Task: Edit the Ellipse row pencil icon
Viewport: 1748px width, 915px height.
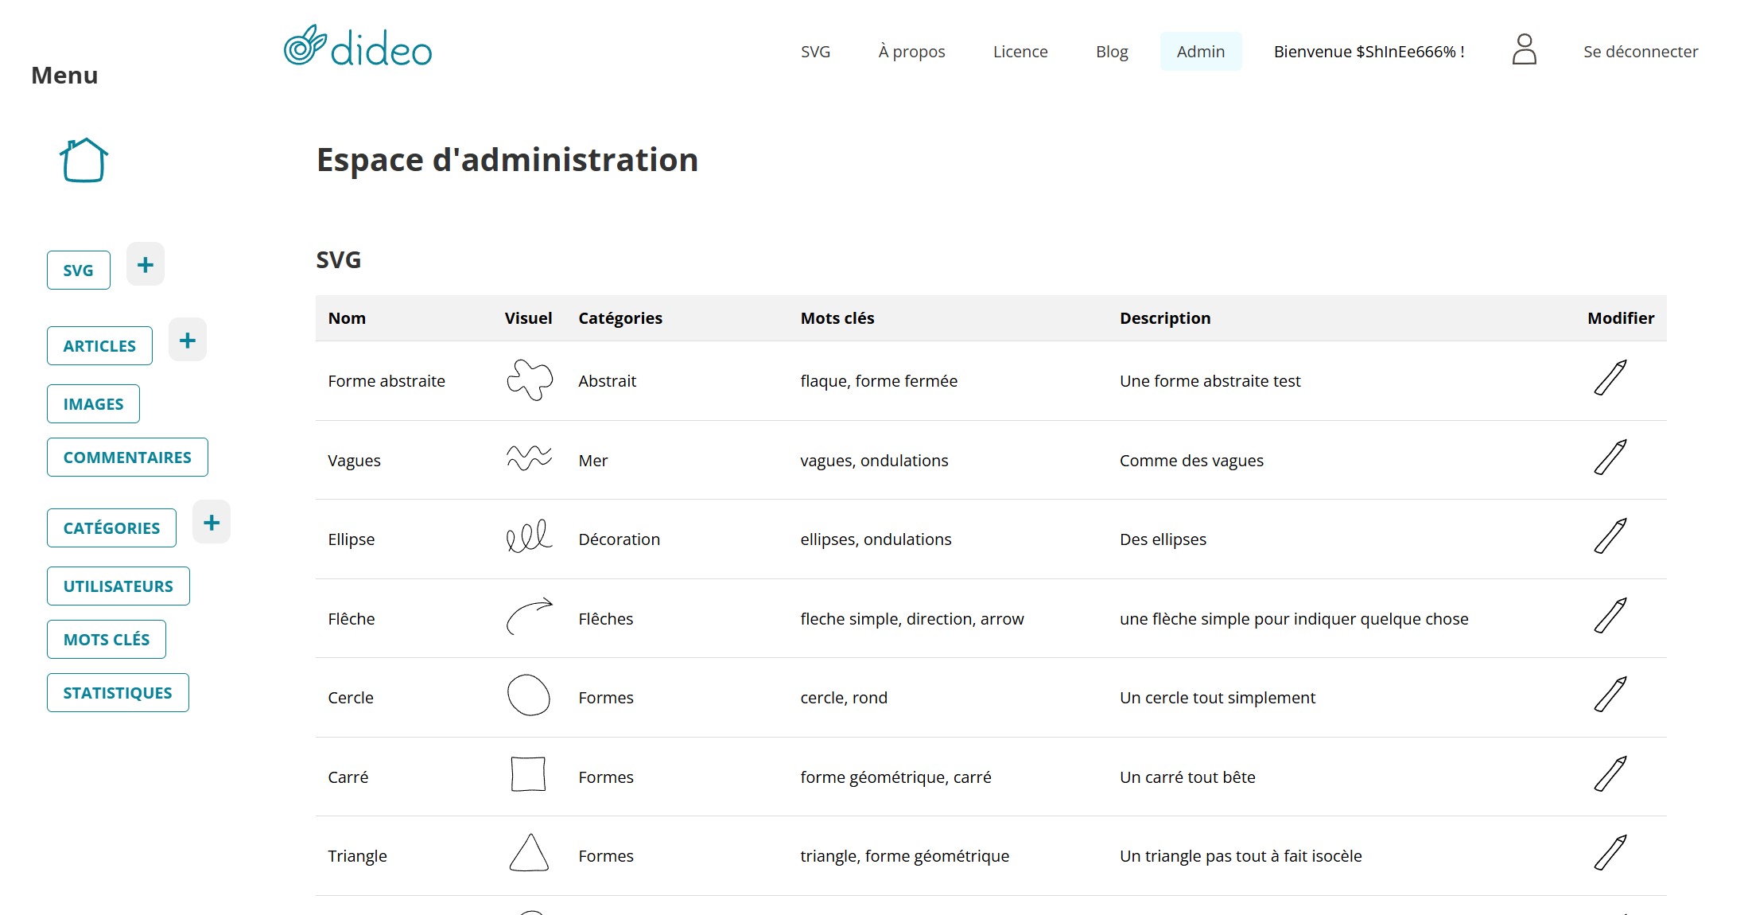Action: tap(1610, 536)
